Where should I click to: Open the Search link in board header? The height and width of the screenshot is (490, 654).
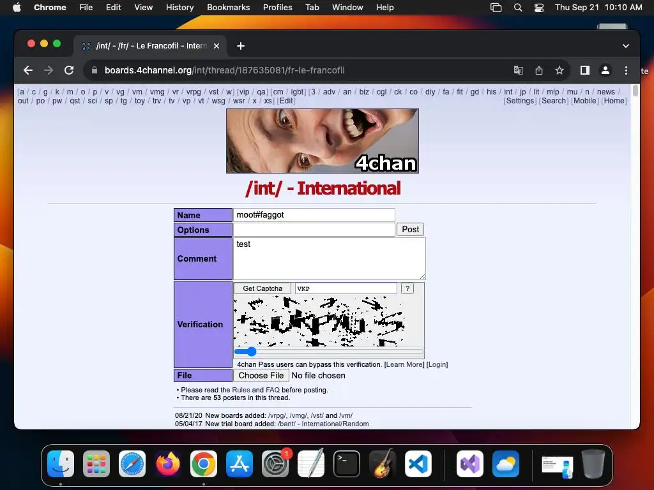(554, 101)
